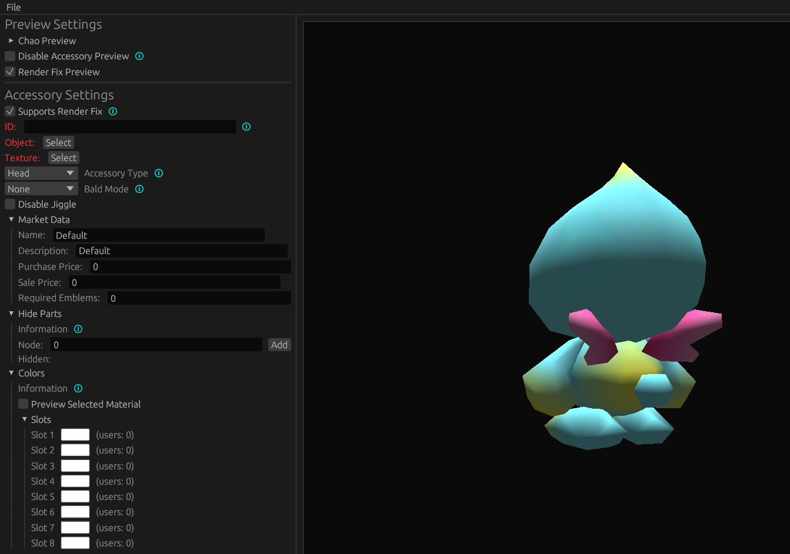Viewport: 790px width, 554px height.
Task: Open the Accessory Type dropdown showing Head
Action: pos(41,173)
